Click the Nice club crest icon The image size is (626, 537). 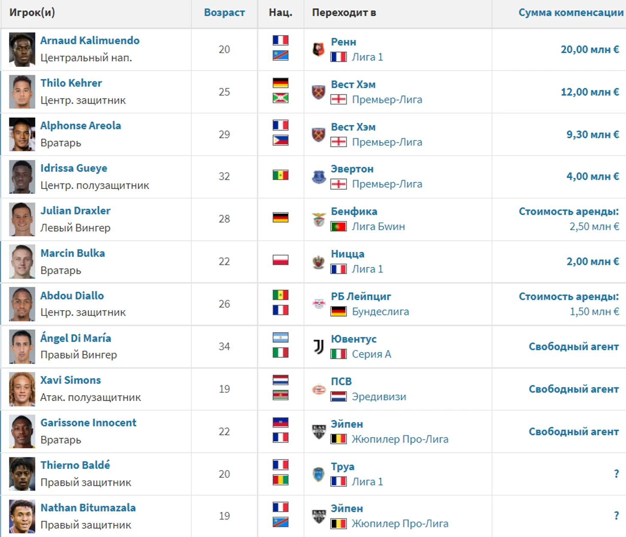tap(318, 261)
